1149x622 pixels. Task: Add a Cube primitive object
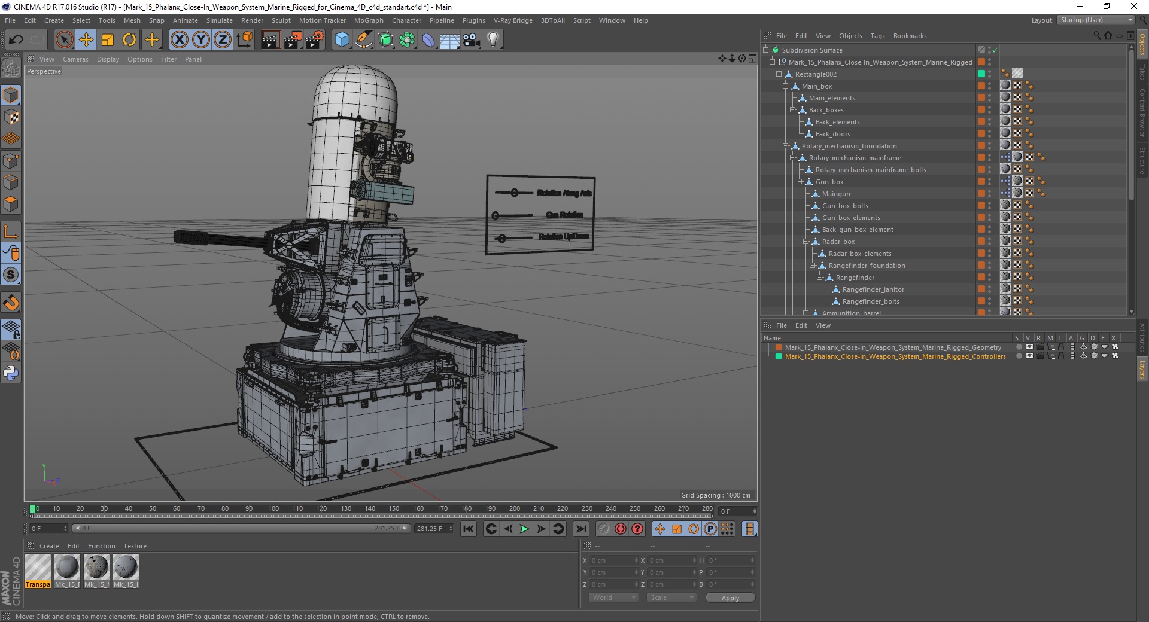(342, 40)
